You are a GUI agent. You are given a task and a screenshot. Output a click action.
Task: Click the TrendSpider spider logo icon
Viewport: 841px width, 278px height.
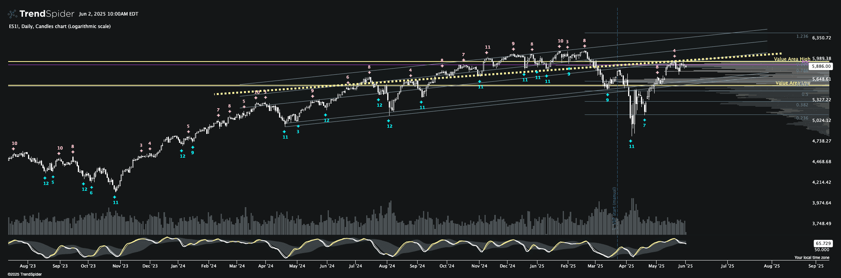tap(12, 14)
